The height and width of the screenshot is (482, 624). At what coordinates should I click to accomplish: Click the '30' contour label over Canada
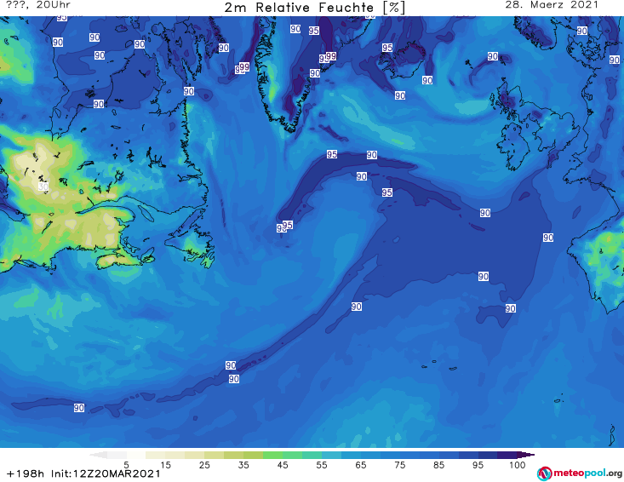click(x=43, y=186)
